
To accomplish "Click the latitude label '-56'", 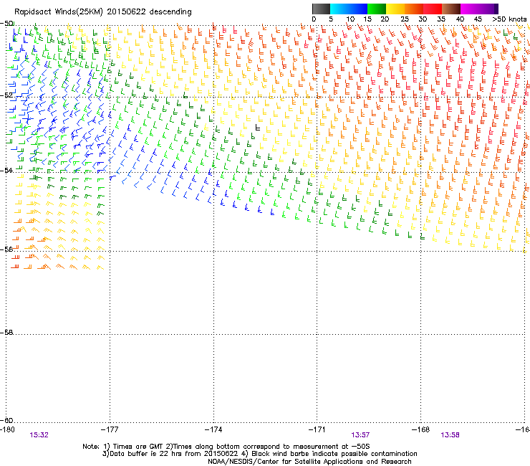I will [x=6, y=249].
